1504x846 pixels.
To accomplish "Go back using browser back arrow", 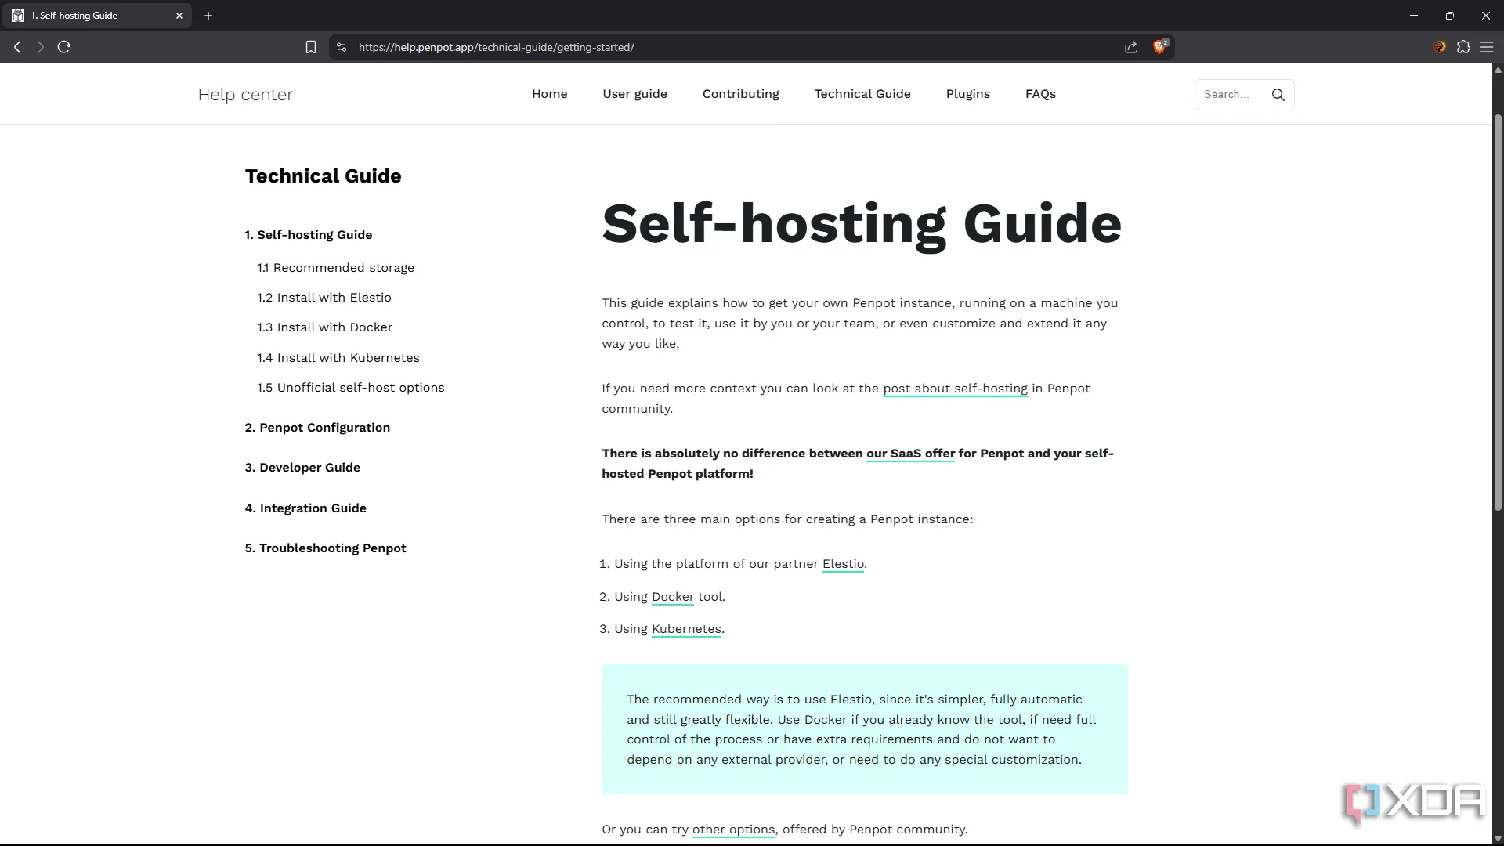I will point(17,47).
